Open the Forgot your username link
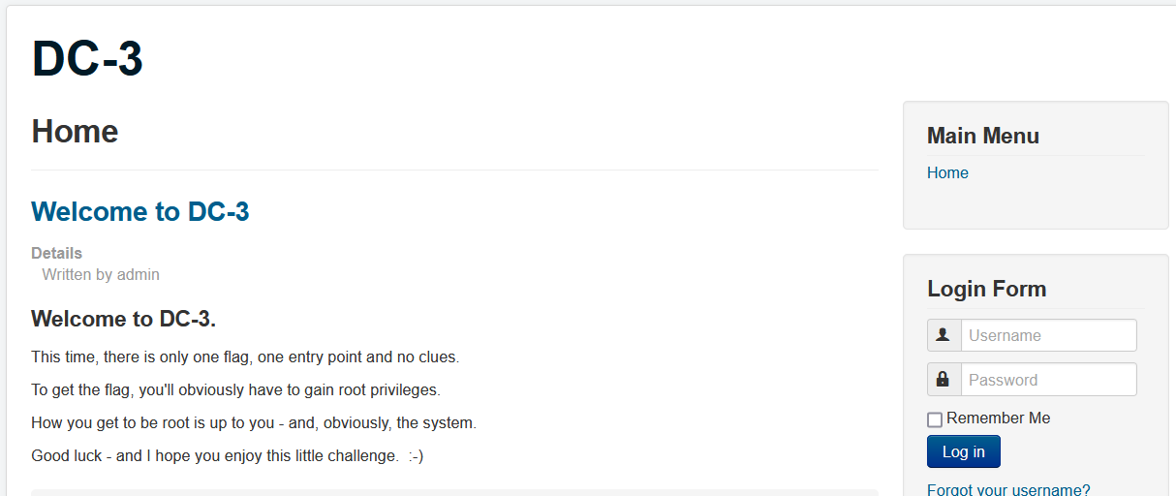 pyautogui.click(x=1008, y=489)
